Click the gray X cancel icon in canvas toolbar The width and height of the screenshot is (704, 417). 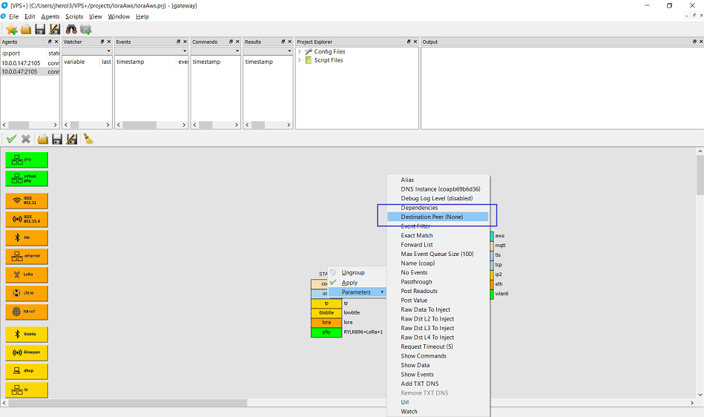click(x=26, y=139)
